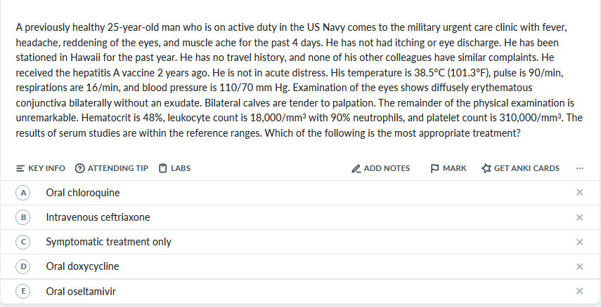Select answer choice D circle
The height and width of the screenshot is (307, 601).
pyautogui.click(x=24, y=266)
